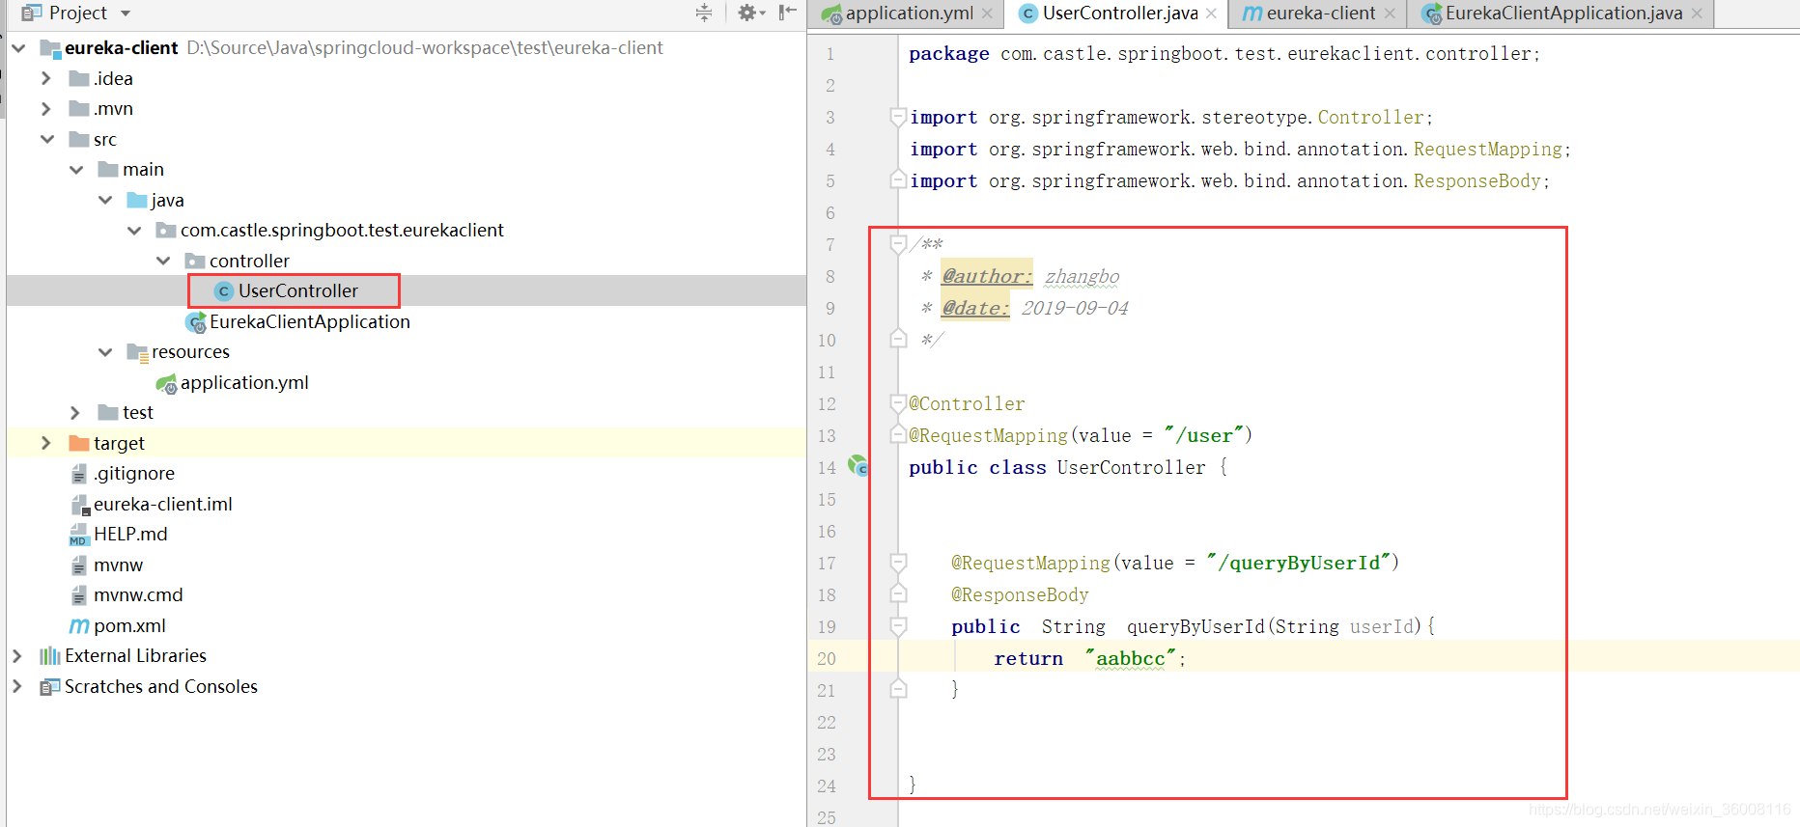Fold the queryByUserId method at line 19
The image size is (1800, 827).
pyautogui.click(x=898, y=626)
